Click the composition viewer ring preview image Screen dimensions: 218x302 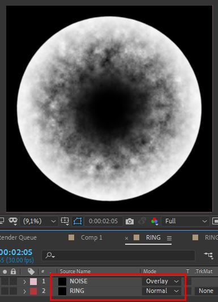tap(109, 109)
